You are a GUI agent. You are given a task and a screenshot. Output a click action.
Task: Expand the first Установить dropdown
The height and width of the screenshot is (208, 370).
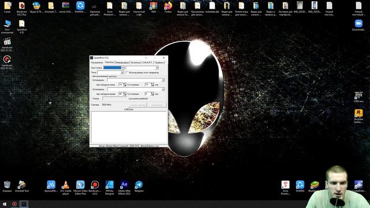tap(163, 80)
